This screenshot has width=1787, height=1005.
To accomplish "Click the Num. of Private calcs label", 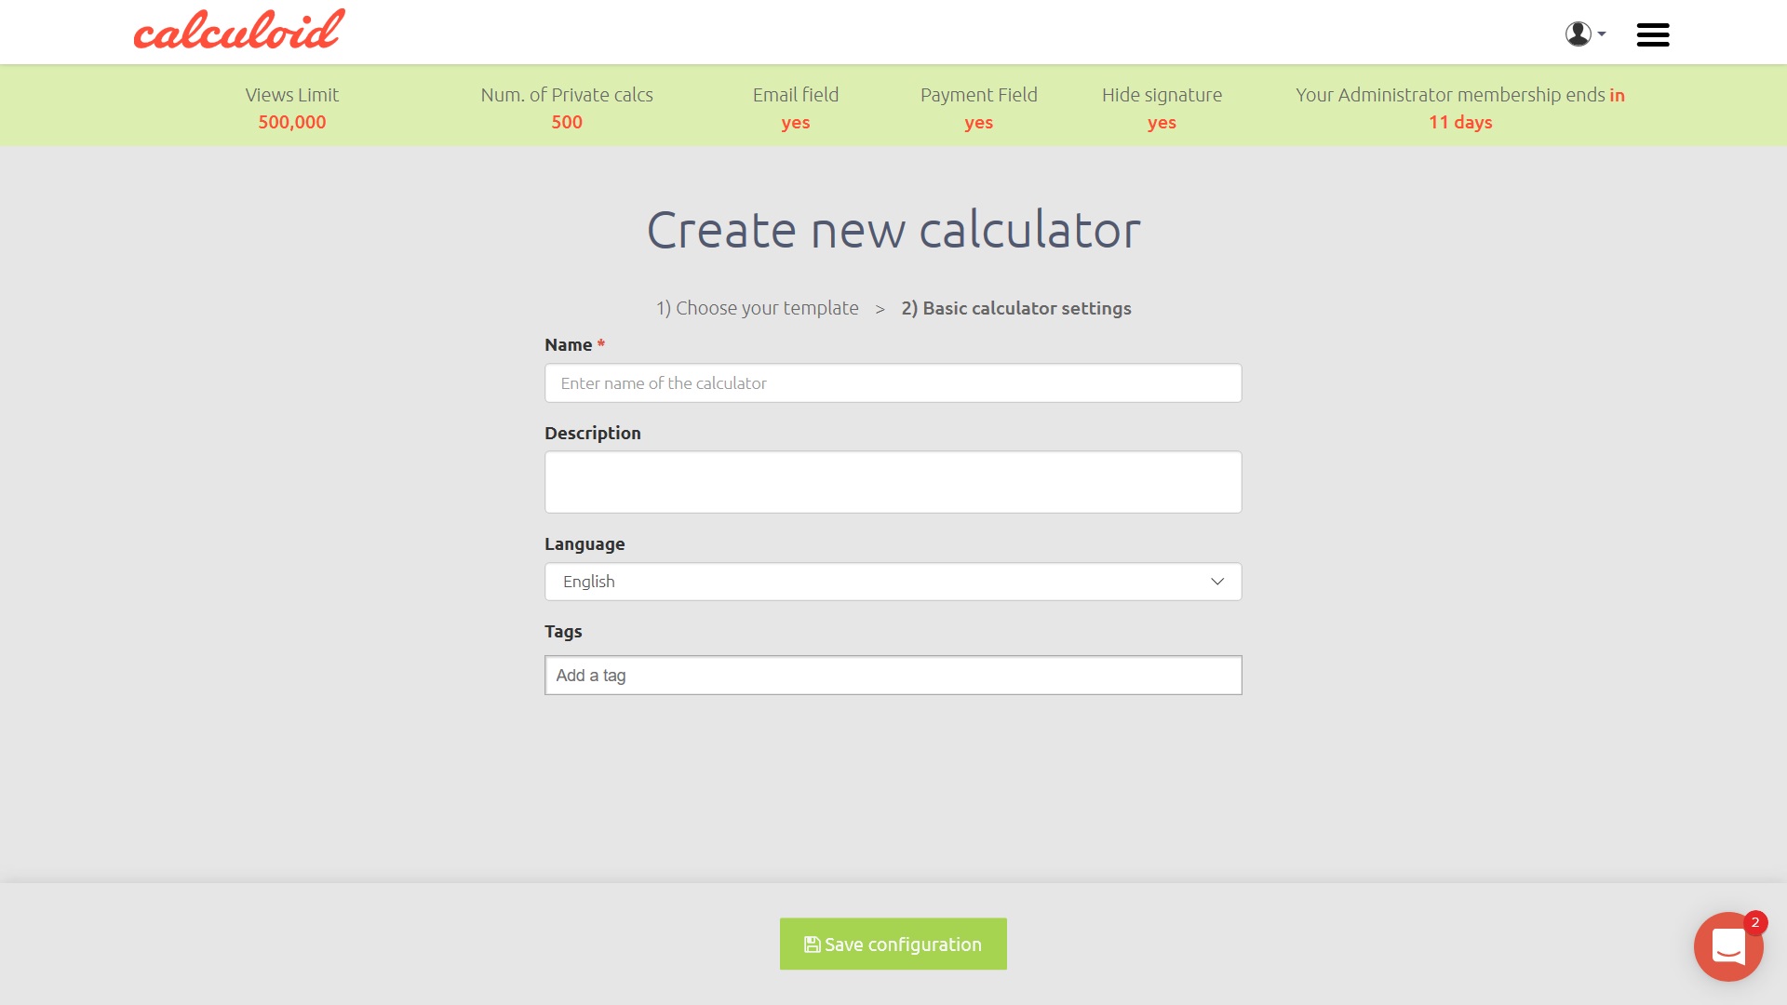I will tap(566, 95).
